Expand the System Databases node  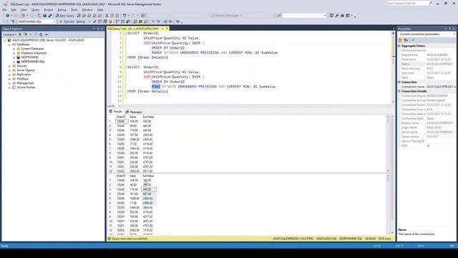14,49
